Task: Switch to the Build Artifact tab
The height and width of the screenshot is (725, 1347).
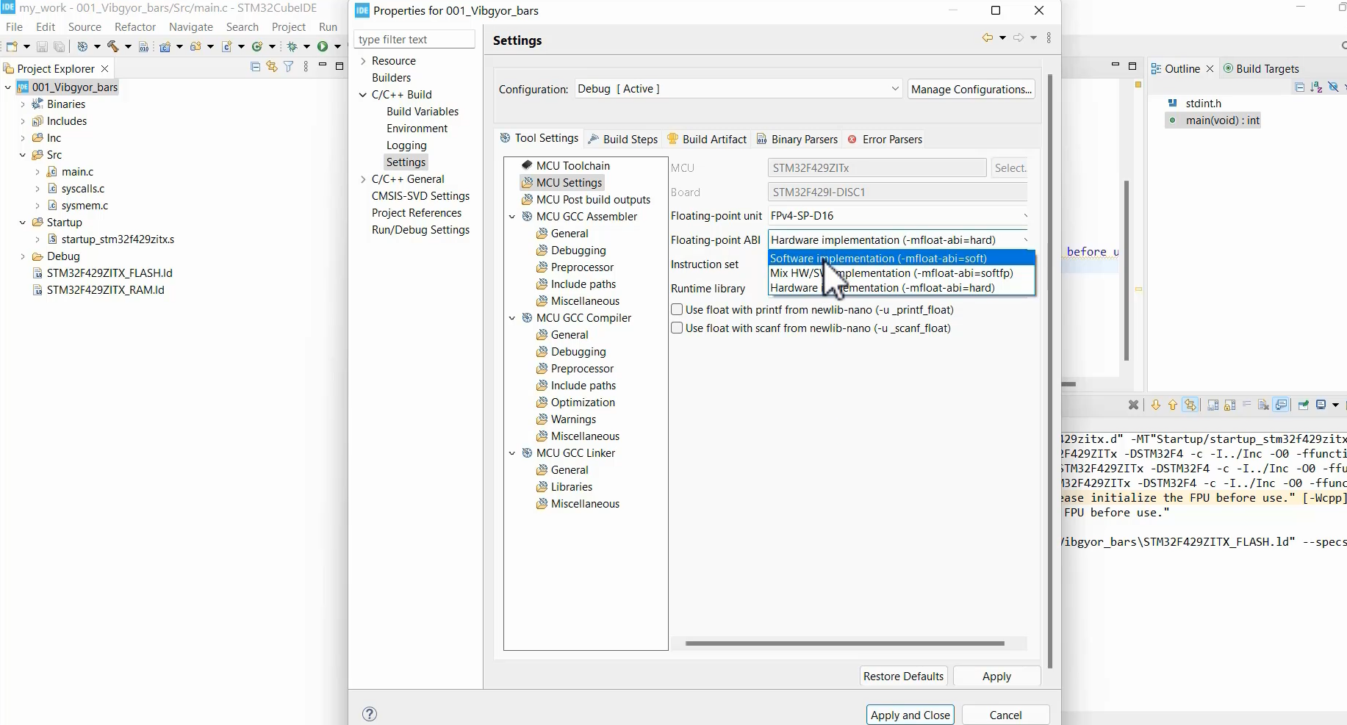Action: (706, 139)
